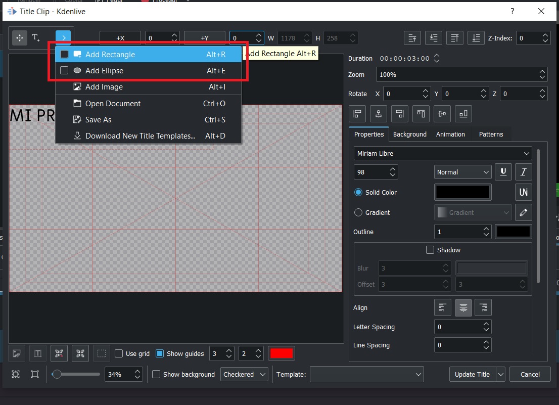Tick the Add Ellipse checkbox
The height and width of the screenshot is (405, 559).
(64, 71)
